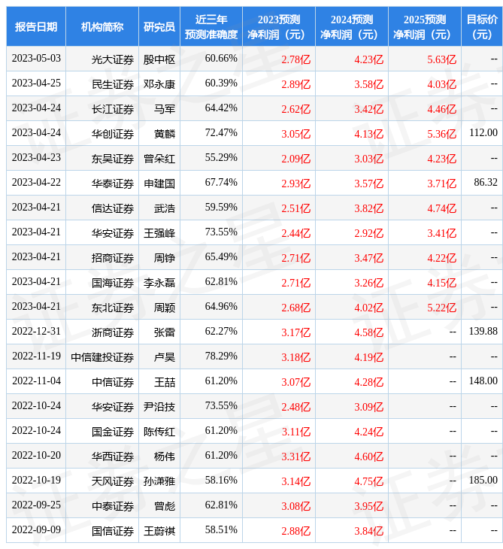
Task: Select the 4.75亿 forecast for 天风证券
Action: (x=368, y=481)
